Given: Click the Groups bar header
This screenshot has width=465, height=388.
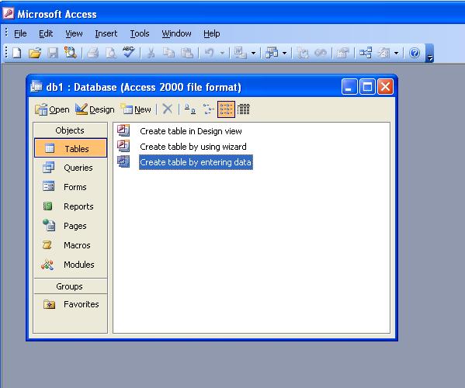Looking at the screenshot, I should (x=70, y=286).
